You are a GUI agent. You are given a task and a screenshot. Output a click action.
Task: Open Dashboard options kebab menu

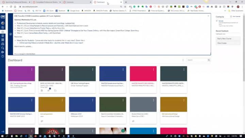tap(183, 60)
